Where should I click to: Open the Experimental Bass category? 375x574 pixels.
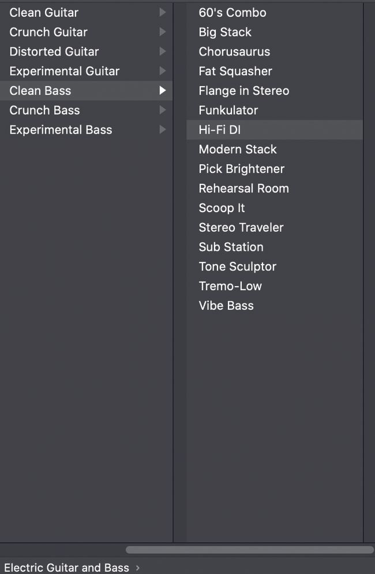[x=61, y=130]
